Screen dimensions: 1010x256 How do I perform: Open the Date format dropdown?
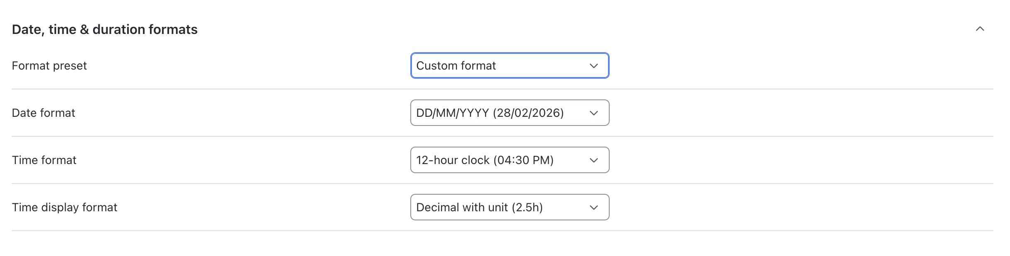click(510, 113)
